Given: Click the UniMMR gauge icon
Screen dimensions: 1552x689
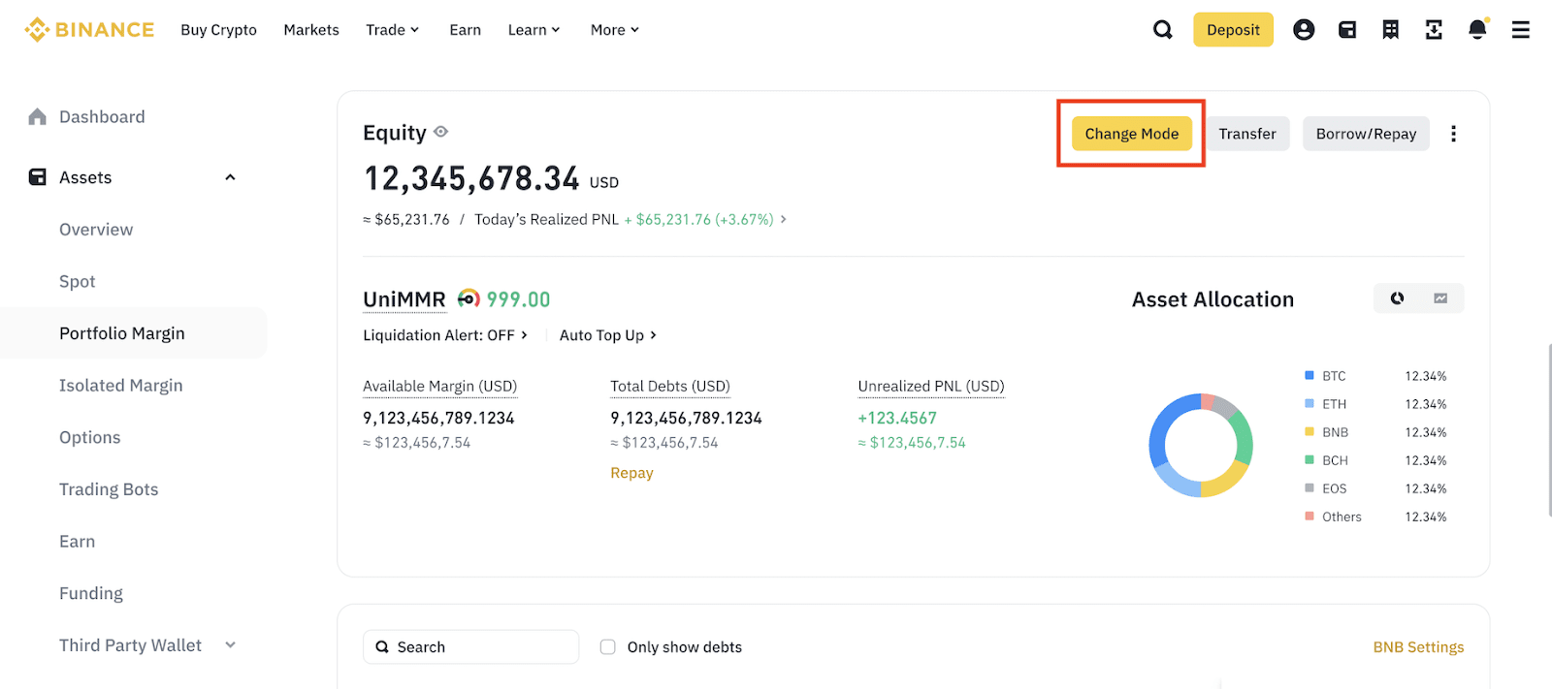Looking at the screenshot, I should coord(469,298).
